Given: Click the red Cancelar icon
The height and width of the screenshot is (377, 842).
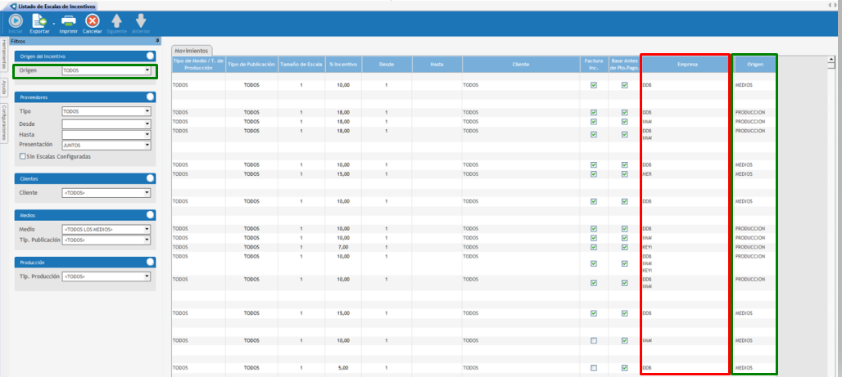Looking at the screenshot, I should [x=93, y=20].
